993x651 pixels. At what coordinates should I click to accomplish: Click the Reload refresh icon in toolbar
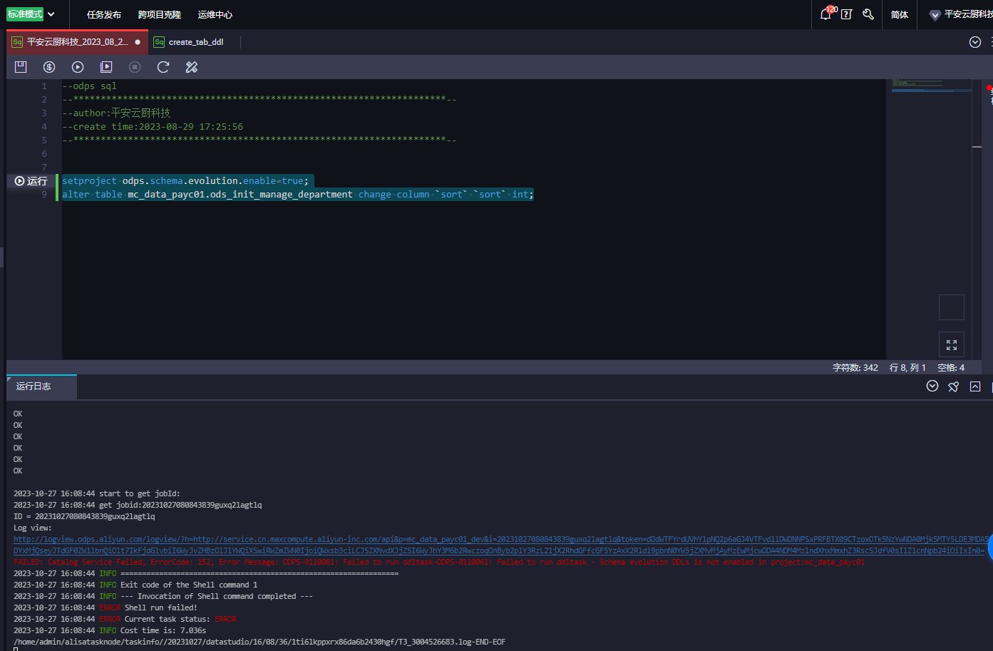tap(163, 67)
